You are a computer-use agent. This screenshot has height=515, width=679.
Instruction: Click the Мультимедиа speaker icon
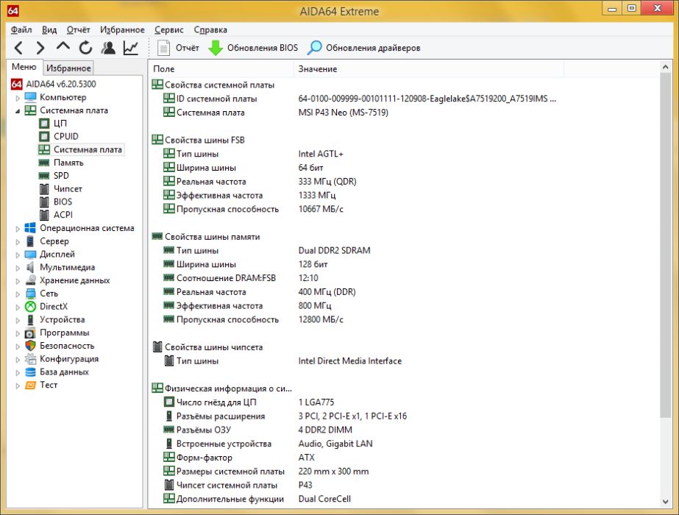point(30,267)
